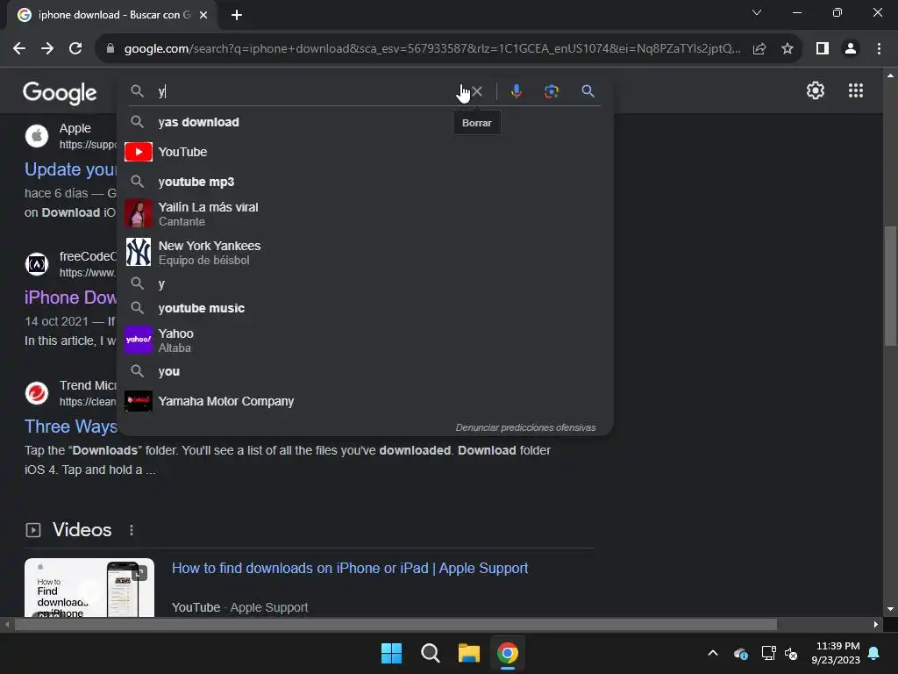Click the Apple Support video thumbnail
This screenshot has width=898, height=674.
pos(89,587)
